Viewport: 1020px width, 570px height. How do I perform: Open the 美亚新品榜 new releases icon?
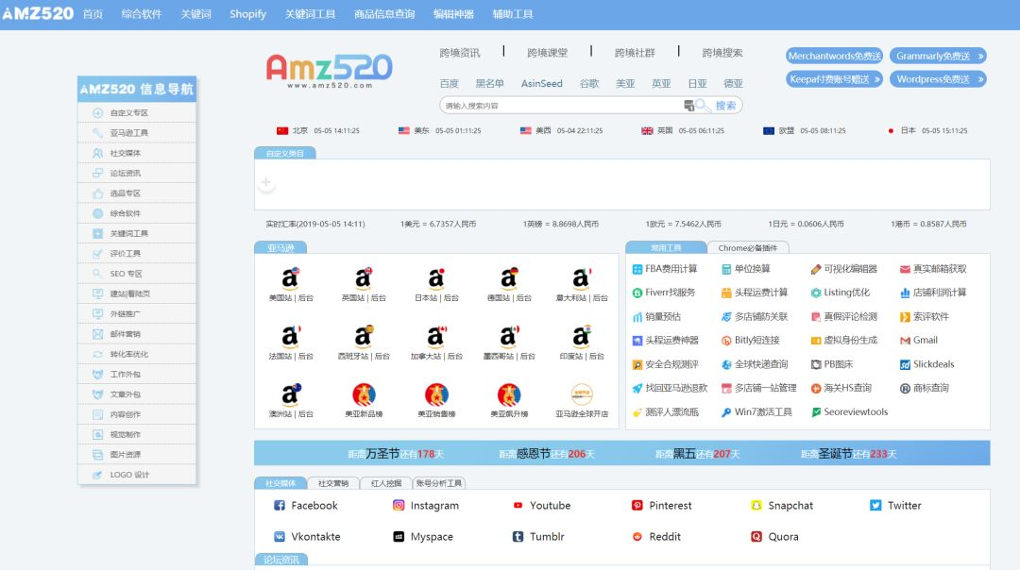point(364,394)
